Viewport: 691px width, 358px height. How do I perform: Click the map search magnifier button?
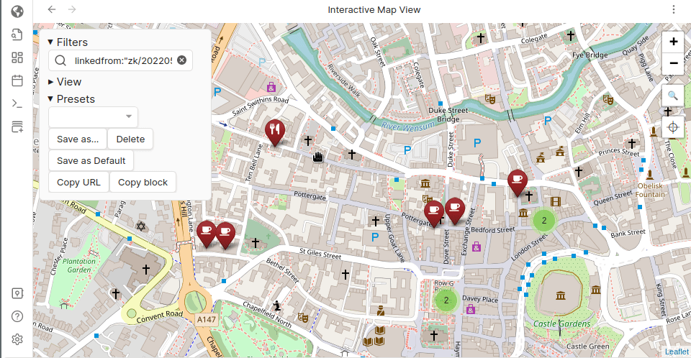pyautogui.click(x=673, y=95)
